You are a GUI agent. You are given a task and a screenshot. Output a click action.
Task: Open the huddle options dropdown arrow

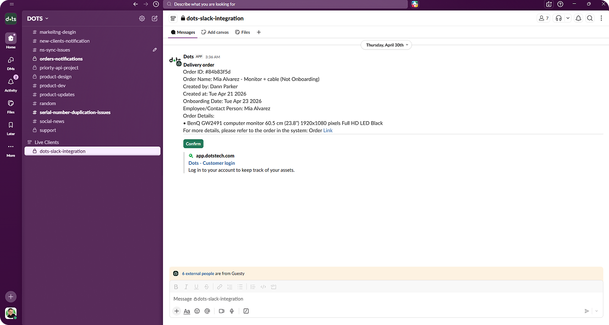568,18
